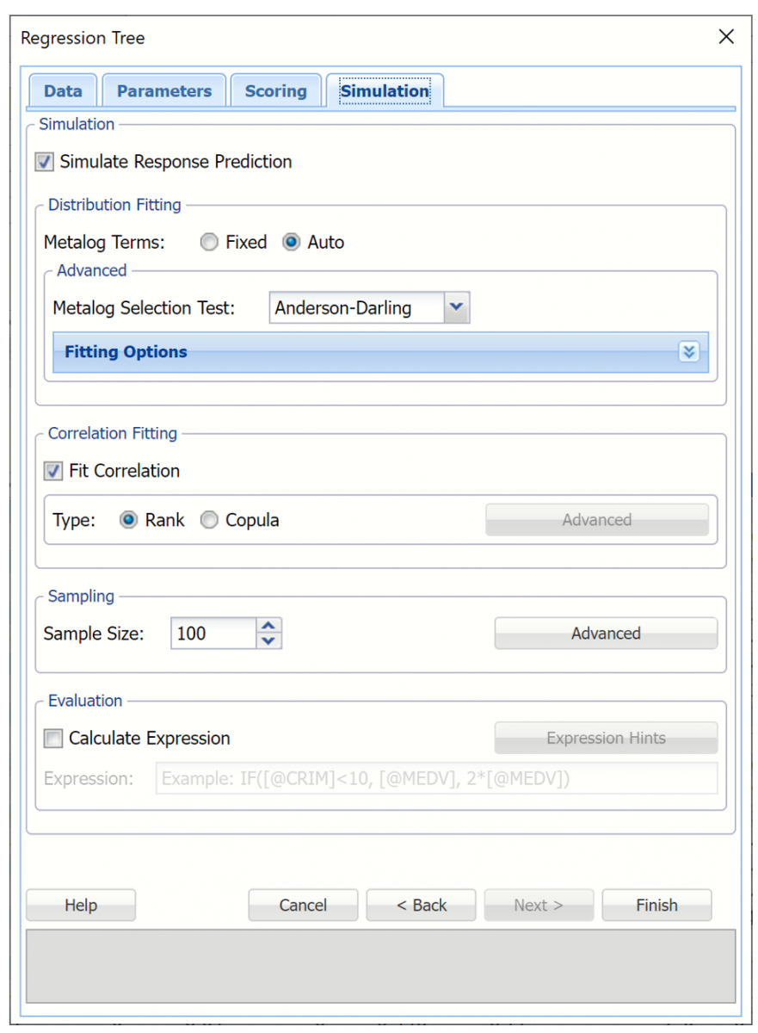Select Auto Metalog Terms option

point(292,243)
